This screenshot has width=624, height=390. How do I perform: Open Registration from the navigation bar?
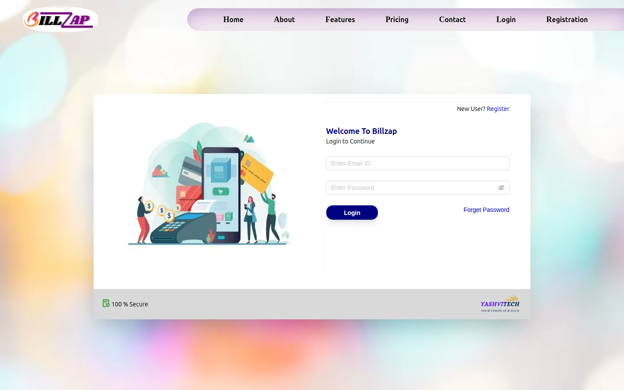tap(567, 19)
